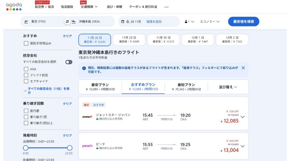The image size is (290, 161).
Task: Open the three-dots more menu
Action: [166, 7]
